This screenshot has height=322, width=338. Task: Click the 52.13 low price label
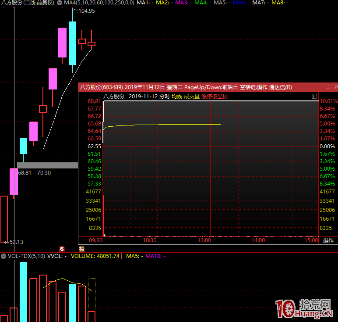click(x=16, y=242)
